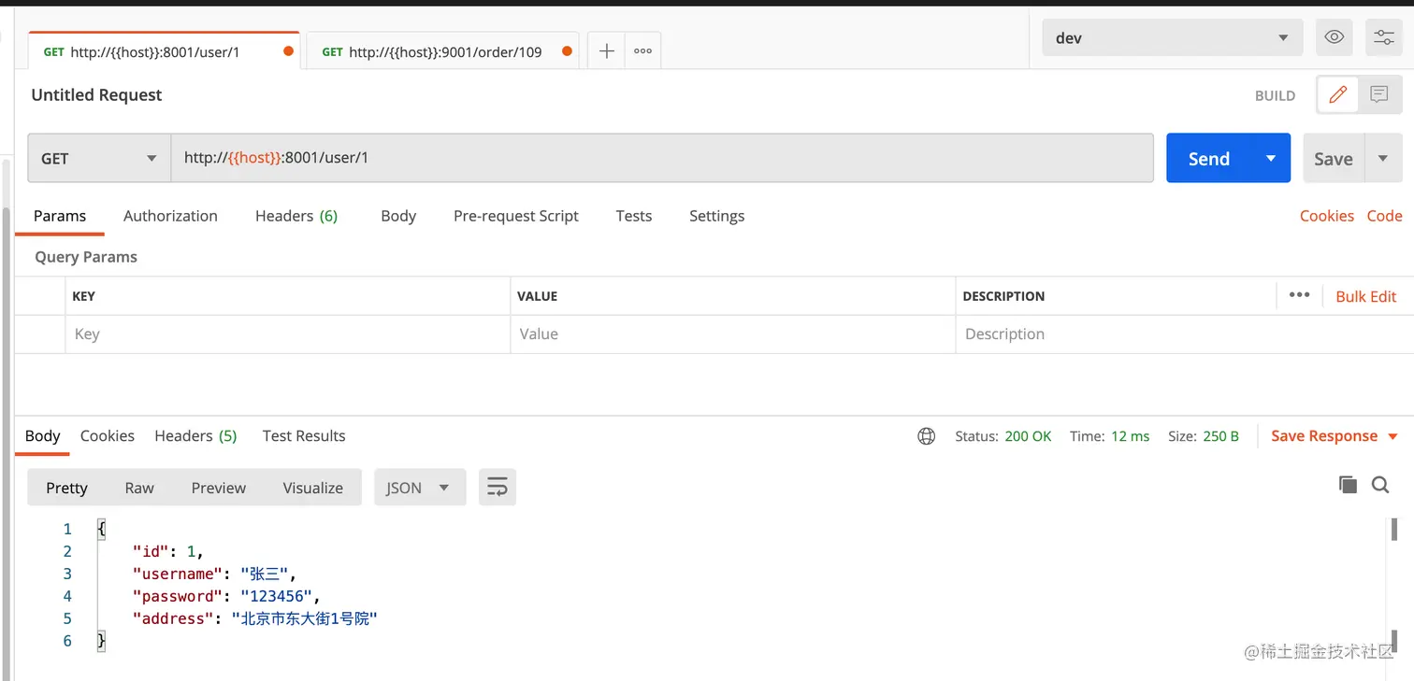Open the Authorization tab
This screenshot has height=681, width=1414.
(170, 216)
